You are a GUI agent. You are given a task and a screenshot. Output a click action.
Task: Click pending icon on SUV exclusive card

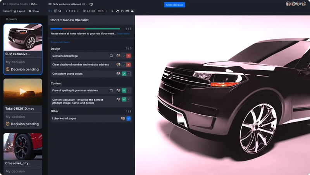(x=7, y=69)
